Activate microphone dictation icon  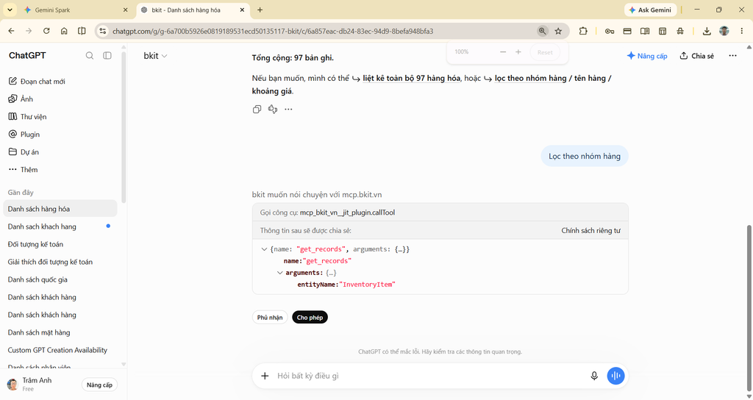(594, 376)
